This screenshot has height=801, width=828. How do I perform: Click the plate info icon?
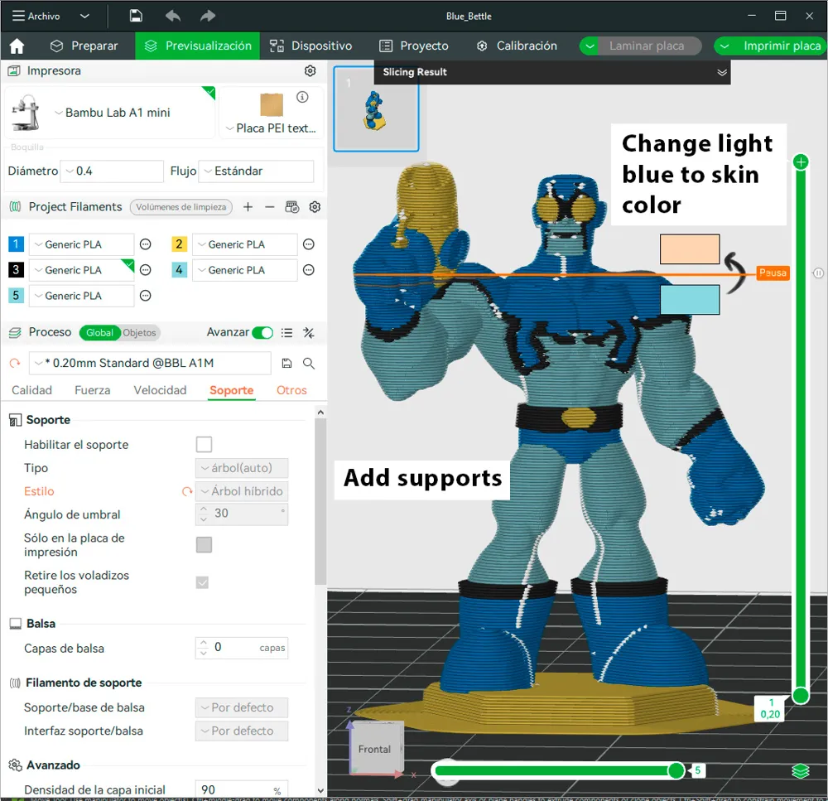pyautogui.click(x=302, y=97)
